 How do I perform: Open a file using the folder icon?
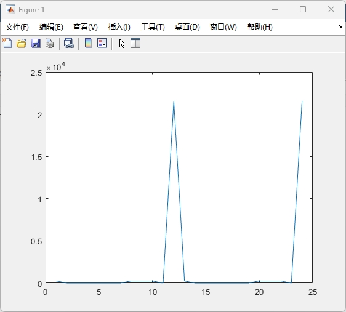pyautogui.click(x=22, y=43)
